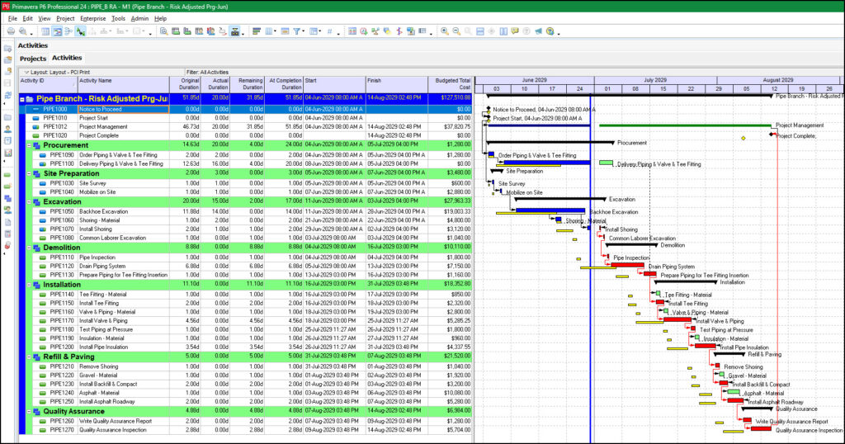
Task: Click the Projects folder icon in left sidebar
Action: click(7, 117)
